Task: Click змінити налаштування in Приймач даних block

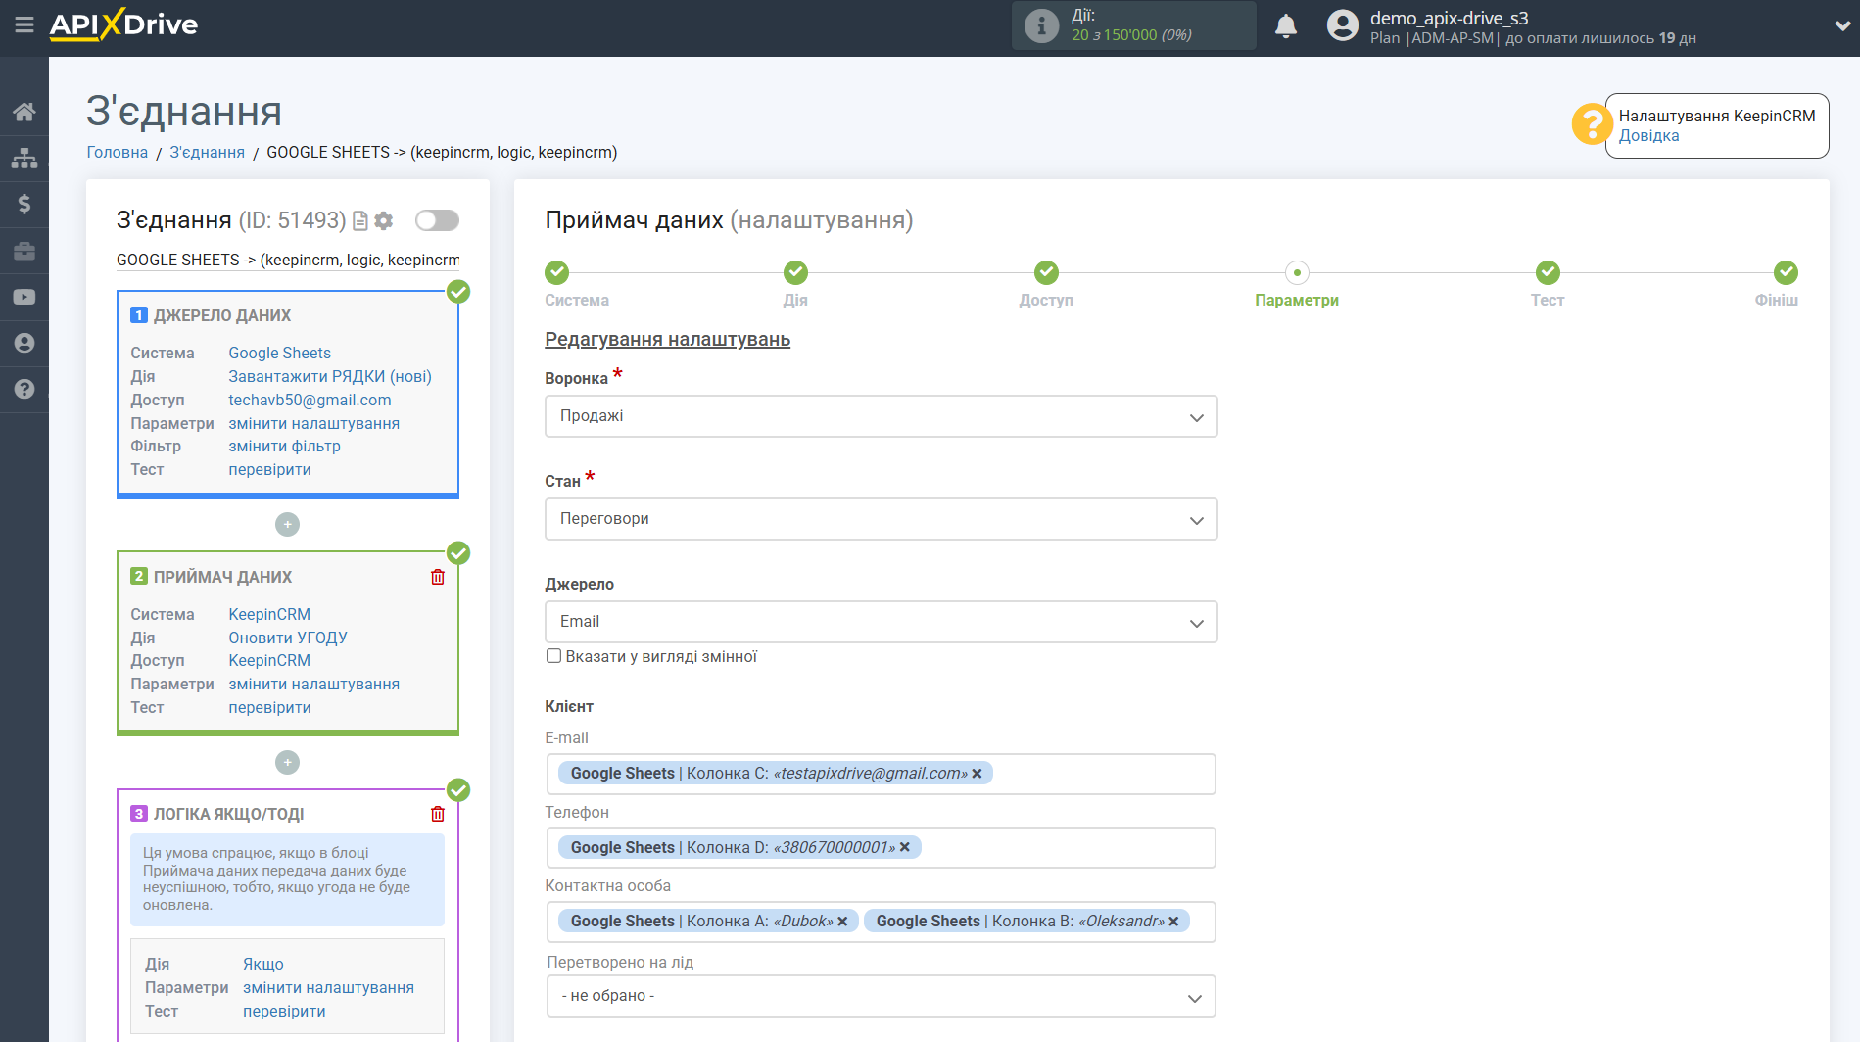Action: tap(313, 684)
